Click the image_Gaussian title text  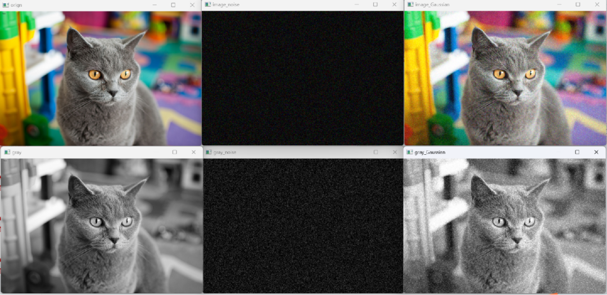tap(432, 4)
